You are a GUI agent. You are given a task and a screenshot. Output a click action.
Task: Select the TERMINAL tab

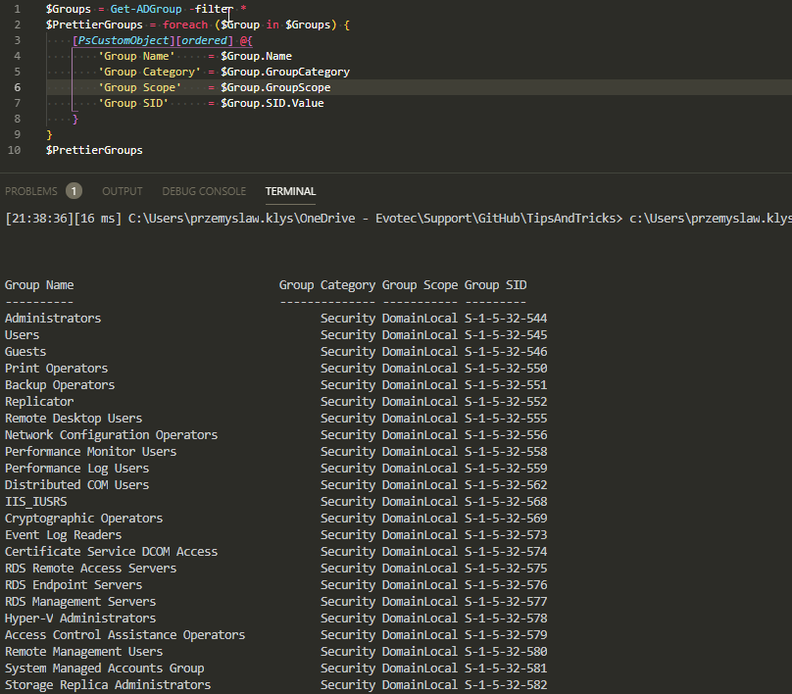290,191
